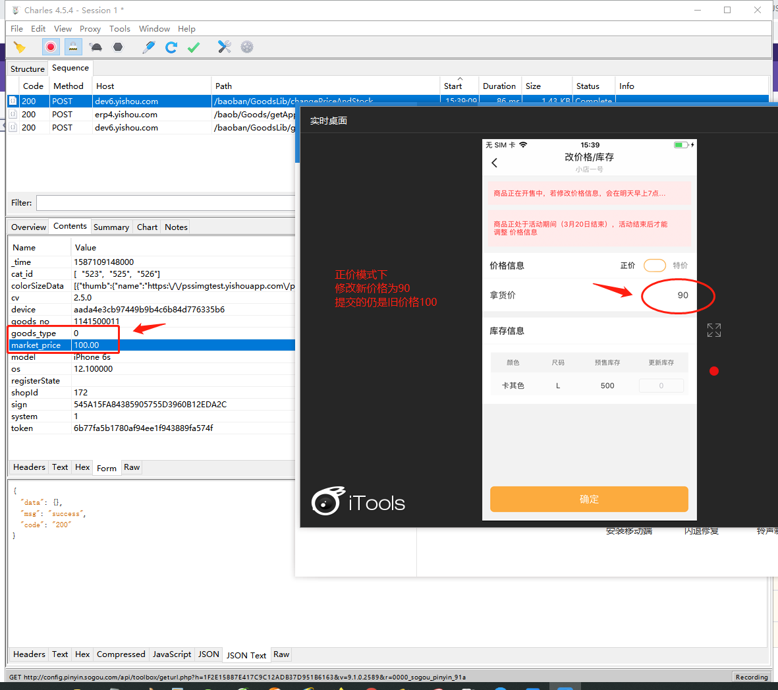This screenshot has height=690, width=778.
Task: Open the File menu
Action: click(x=17, y=29)
